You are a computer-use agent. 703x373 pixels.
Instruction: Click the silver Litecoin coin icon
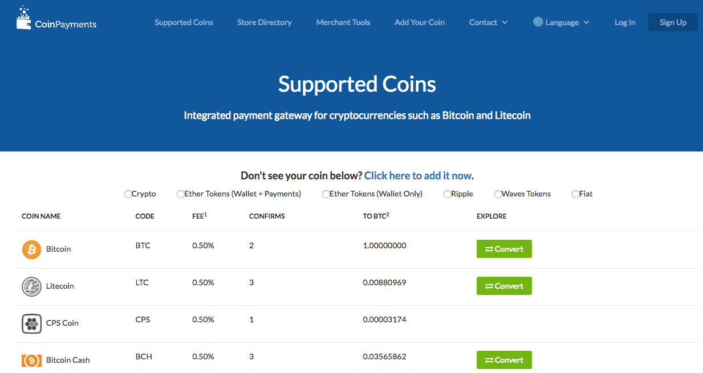coord(31,286)
